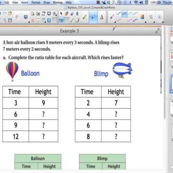Image resolution: width=173 pixels, height=173 pixels.
Task: Choose the red pen line style
Action: (124, 13)
